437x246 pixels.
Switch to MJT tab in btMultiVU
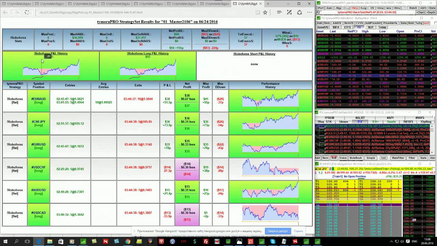coord(370,27)
